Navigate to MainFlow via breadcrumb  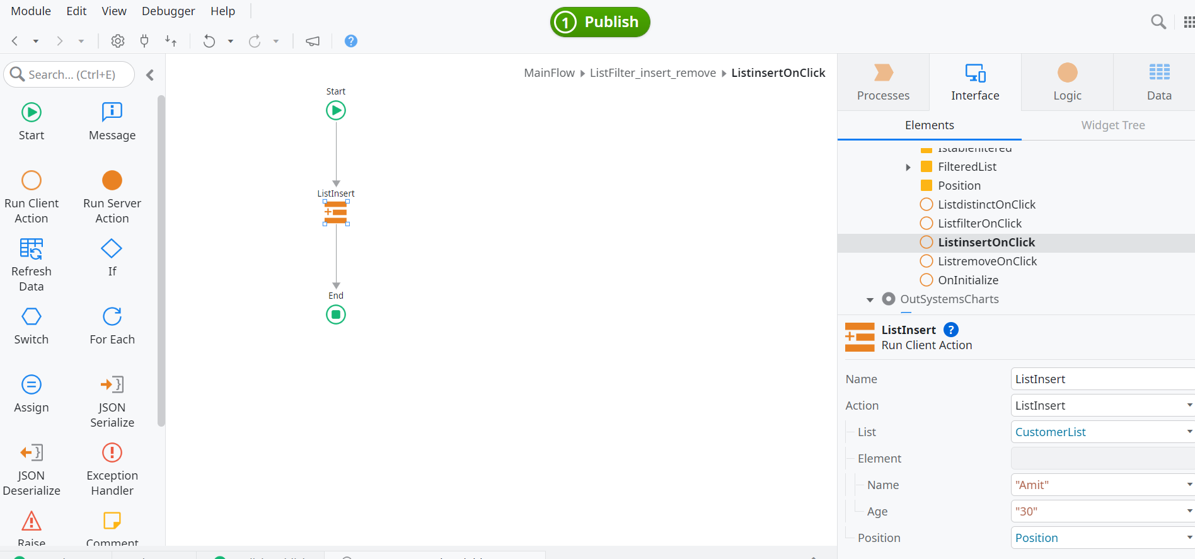pyautogui.click(x=549, y=72)
